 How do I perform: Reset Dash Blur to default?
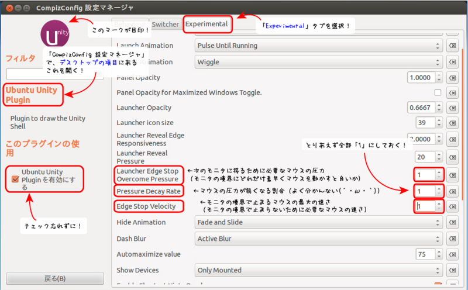pos(452,239)
